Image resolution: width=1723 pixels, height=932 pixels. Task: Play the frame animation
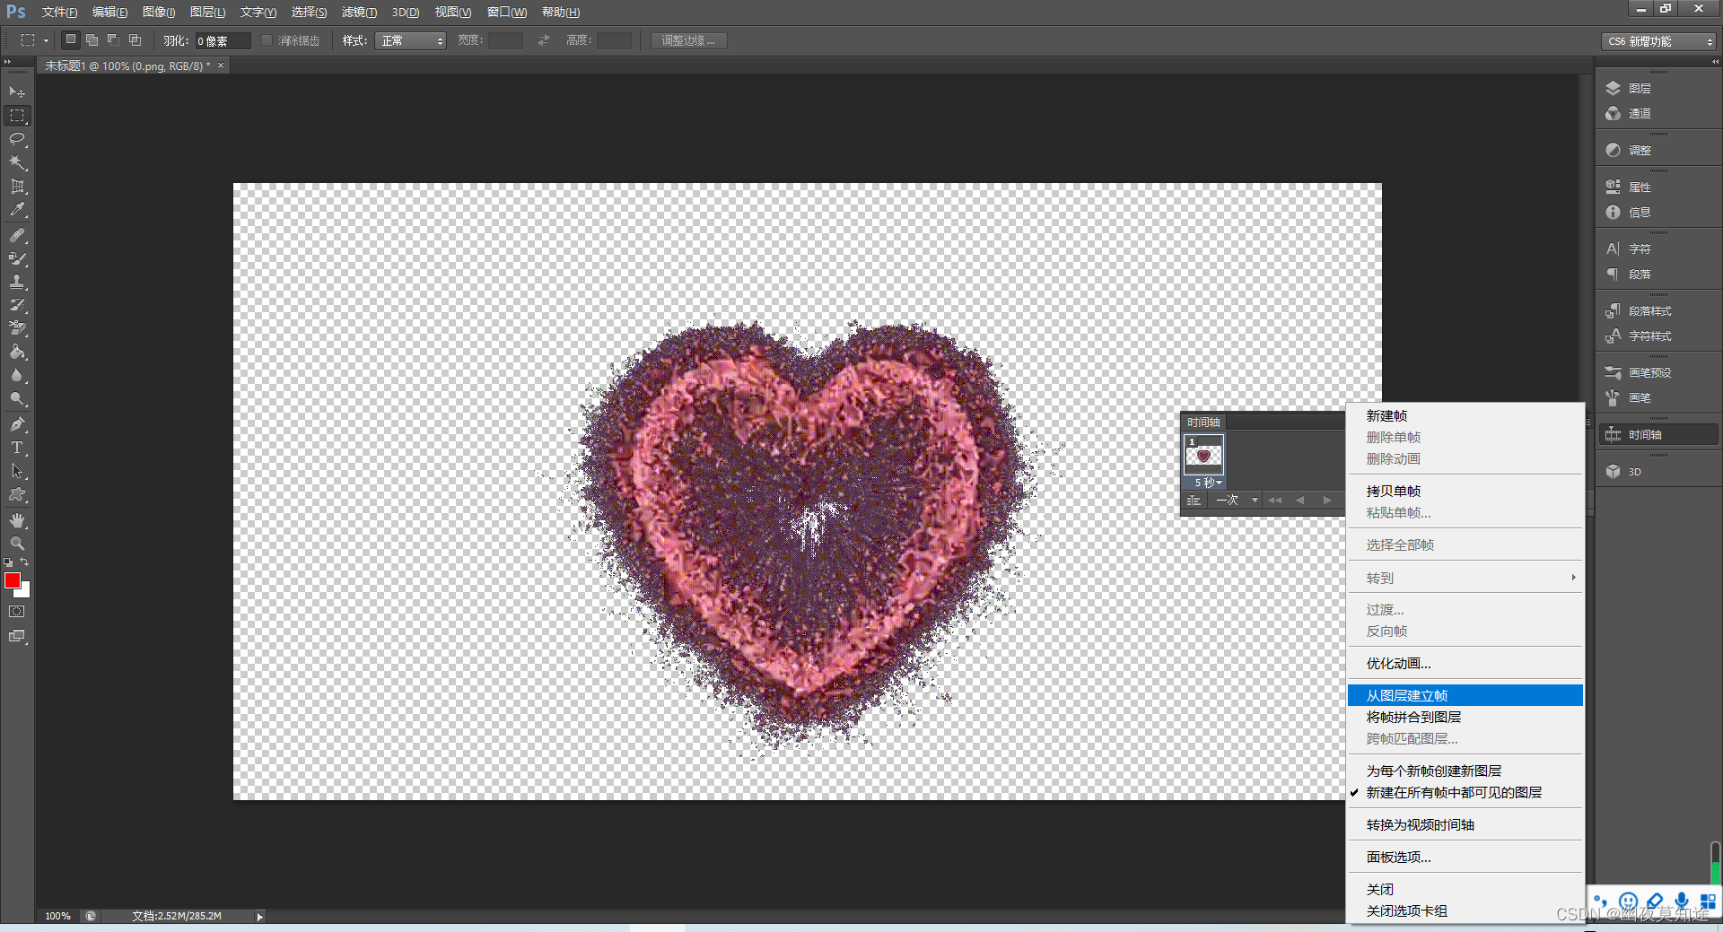pyautogui.click(x=1327, y=501)
